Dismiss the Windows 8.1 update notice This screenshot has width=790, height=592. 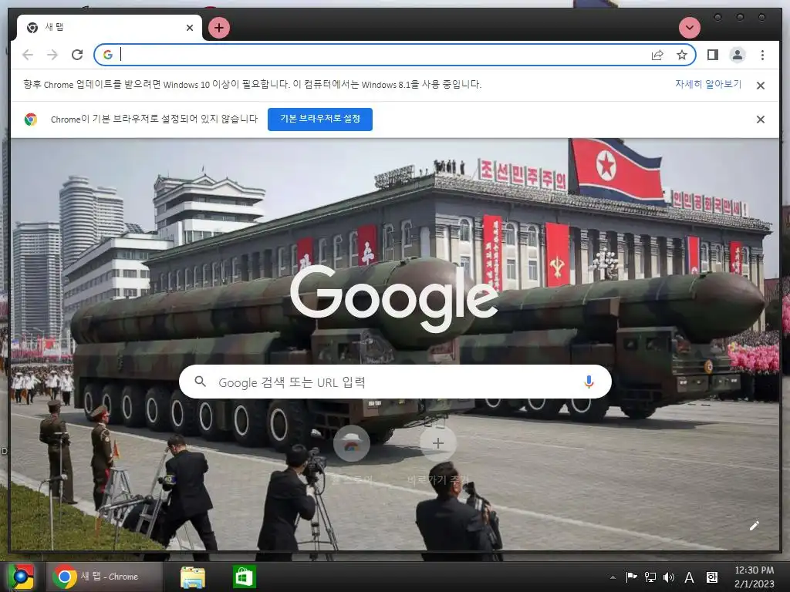[761, 85]
